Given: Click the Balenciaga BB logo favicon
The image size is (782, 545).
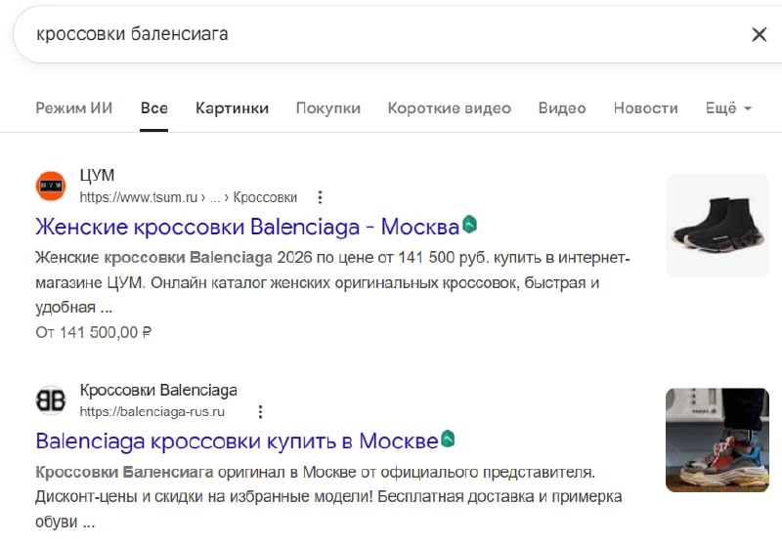Looking at the screenshot, I should 51,400.
